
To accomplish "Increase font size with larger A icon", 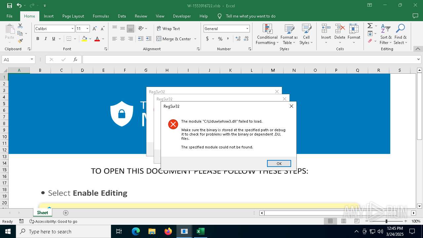I will pyautogui.click(x=95, y=29).
